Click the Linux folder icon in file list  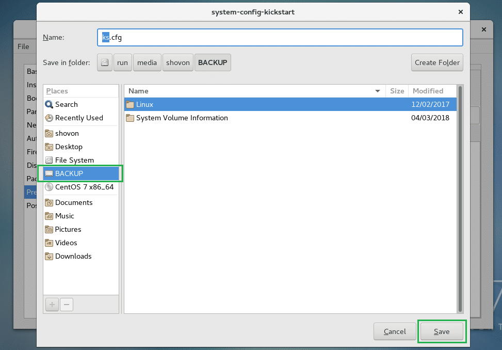tap(130, 104)
